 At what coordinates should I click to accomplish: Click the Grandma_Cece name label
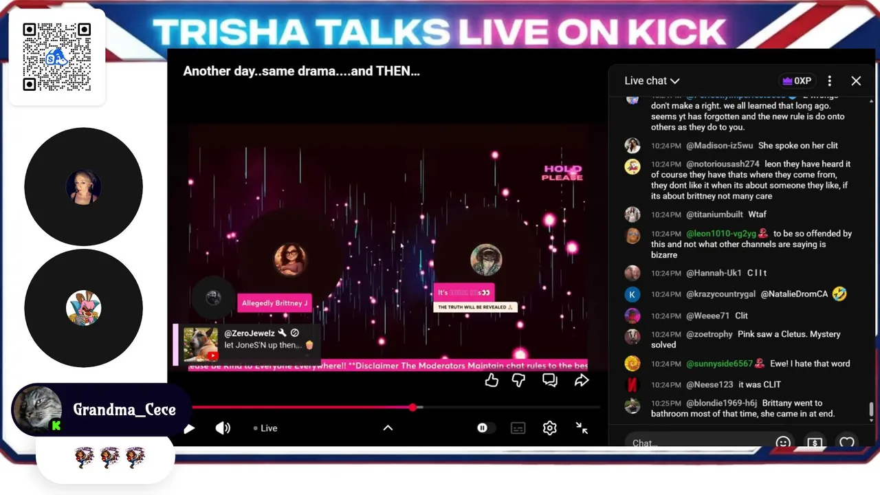(x=124, y=410)
